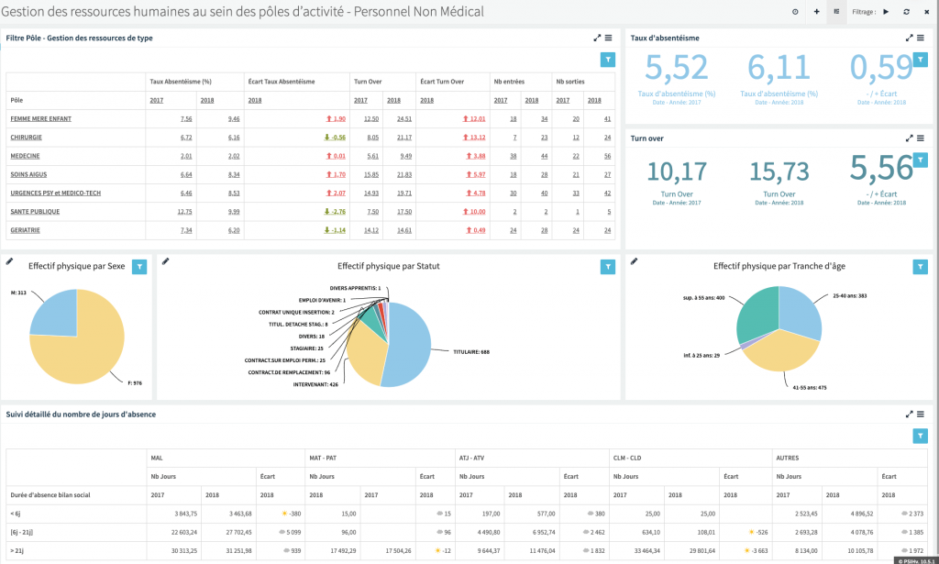Edit the Effectif physique par Tranche d'âge chart
This screenshot has height=564, width=939.
[634, 261]
